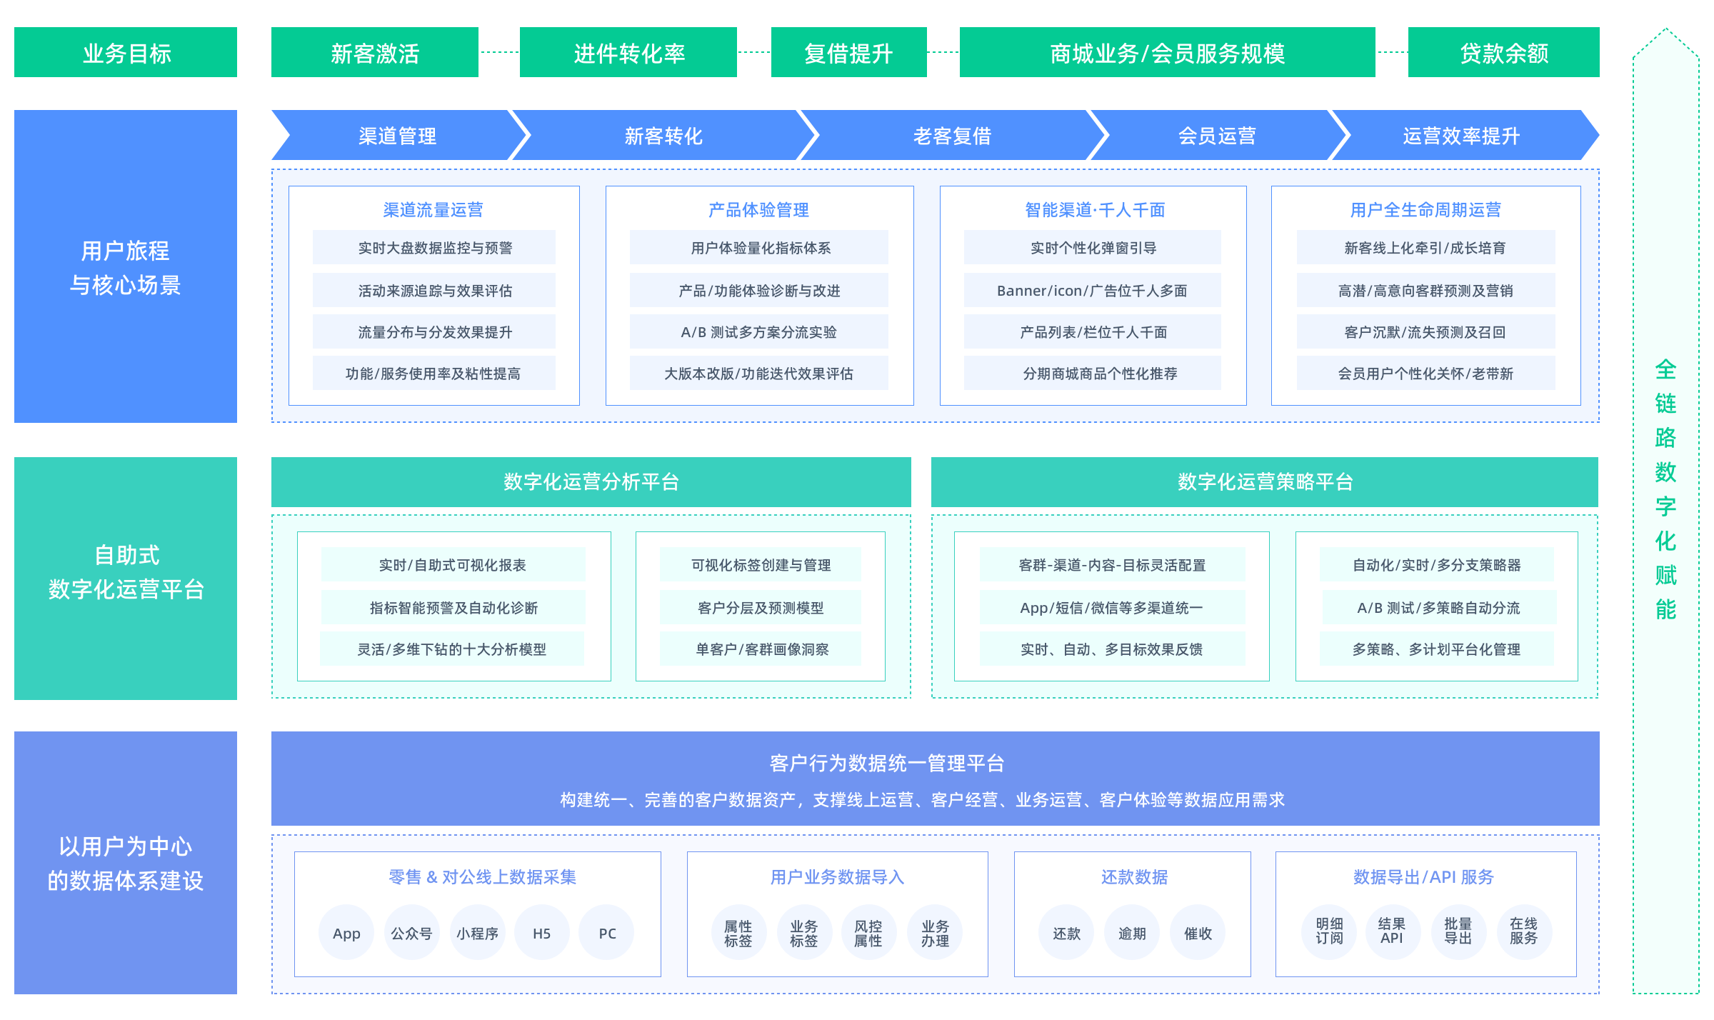This screenshot has width=1714, height=1020.
Task: Click 指标智能预警及自动化诊断 item
Action: tap(453, 607)
